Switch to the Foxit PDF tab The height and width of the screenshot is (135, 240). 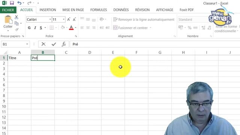coord(187,10)
